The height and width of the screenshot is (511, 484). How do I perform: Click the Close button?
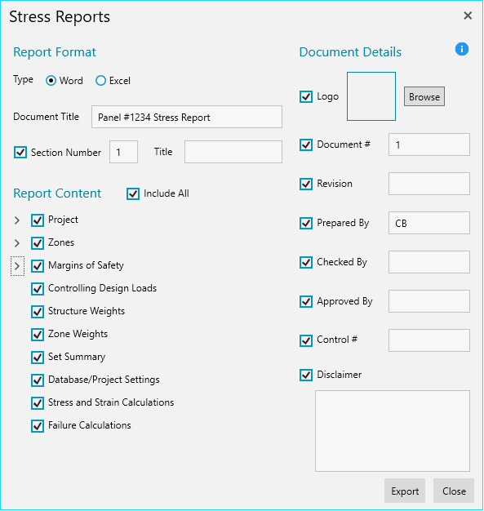click(x=454, y=491)
